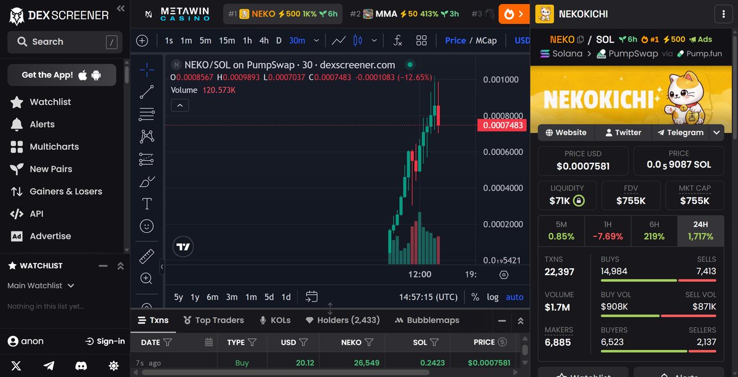Image resolution: width=738 pixels, height=377 pixels.
Task: Switch chart denomination to USD
Action: (x=522, y=41)
